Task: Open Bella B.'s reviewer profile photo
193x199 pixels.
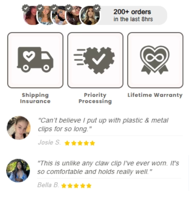Action: (18, 171)
